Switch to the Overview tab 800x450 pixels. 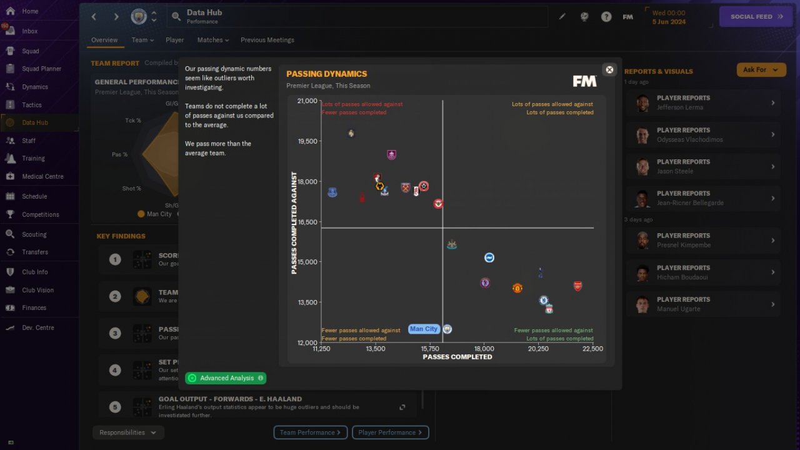104,40
